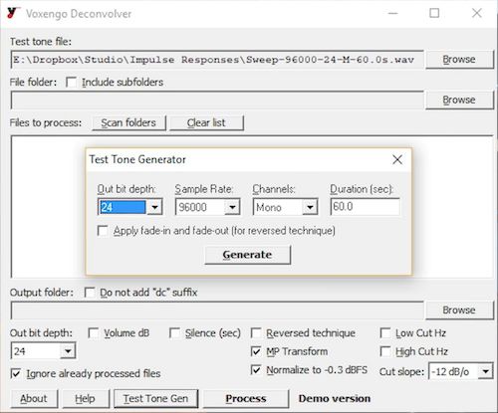This screenshot has width=498, height=413.
Task: Click the Process button
Action: coord(246,398)
